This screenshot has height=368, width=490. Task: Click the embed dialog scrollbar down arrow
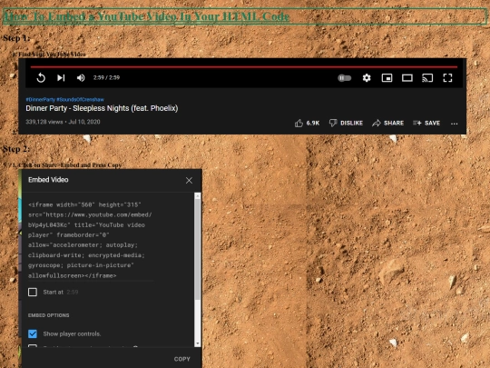pyautogui.click(x=198, y=343)
